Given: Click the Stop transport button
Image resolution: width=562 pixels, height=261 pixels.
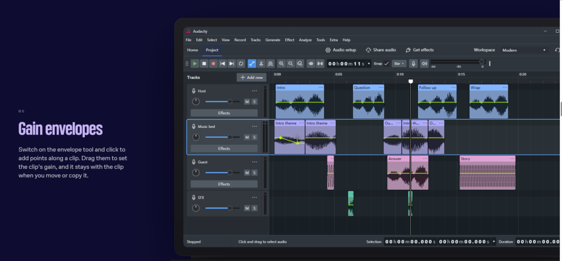Looking at the screenshot, I should click(x=204, y=63).
